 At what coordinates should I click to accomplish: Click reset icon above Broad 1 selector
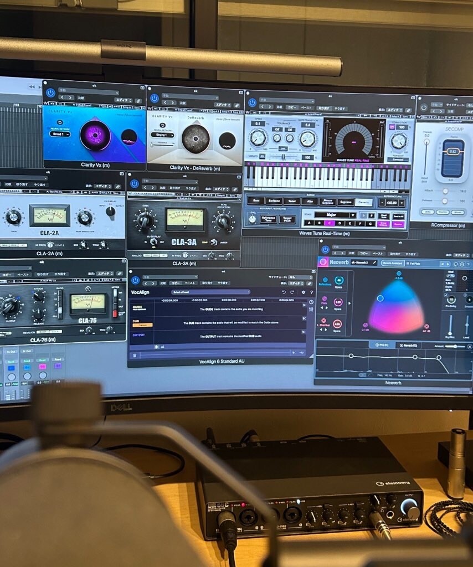click(60, 122)
